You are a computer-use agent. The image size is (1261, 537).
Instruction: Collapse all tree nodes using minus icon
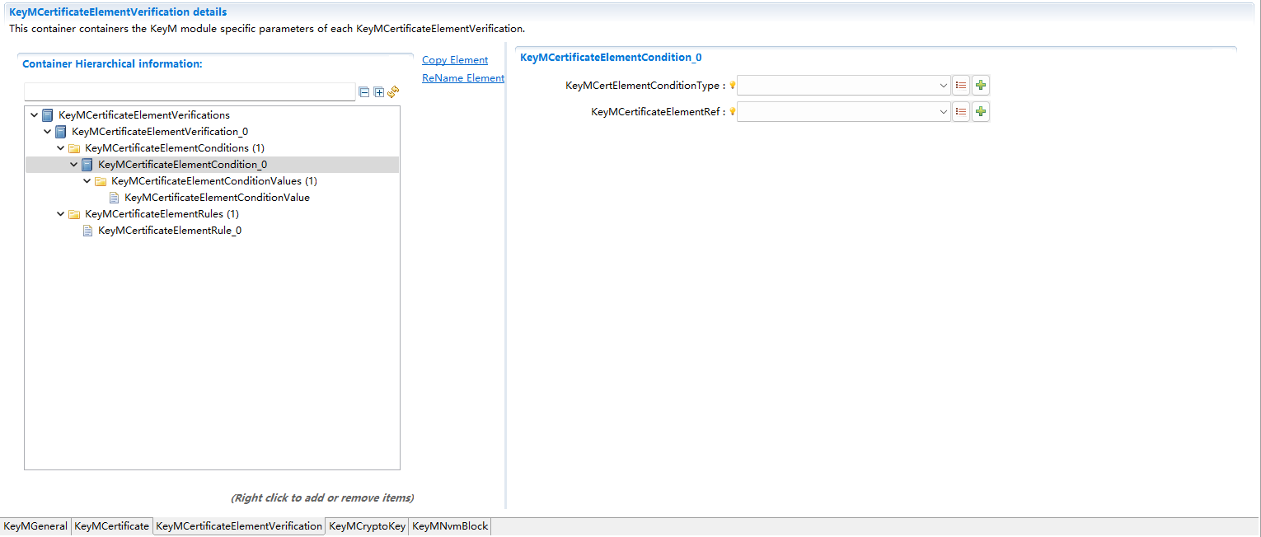pos(364,92)
